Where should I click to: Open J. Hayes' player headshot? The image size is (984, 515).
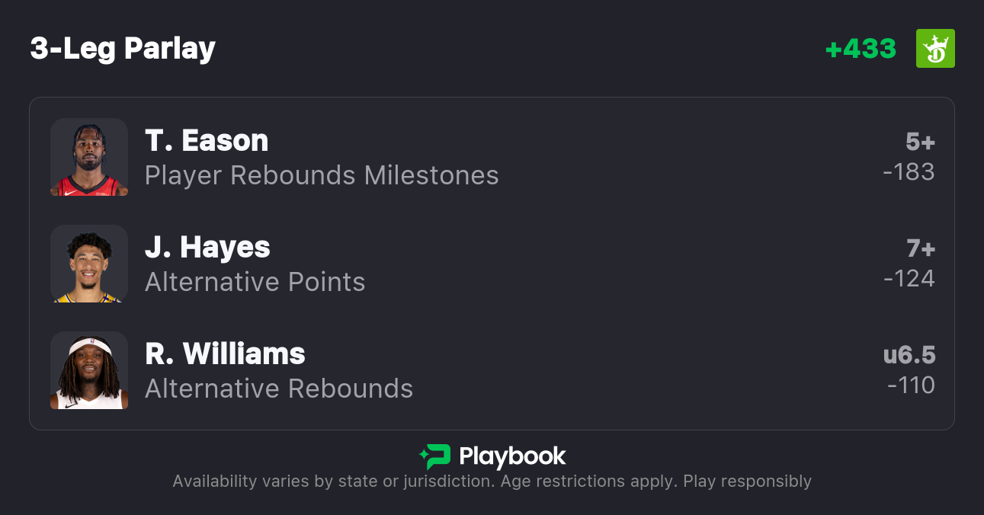[89, 264]
